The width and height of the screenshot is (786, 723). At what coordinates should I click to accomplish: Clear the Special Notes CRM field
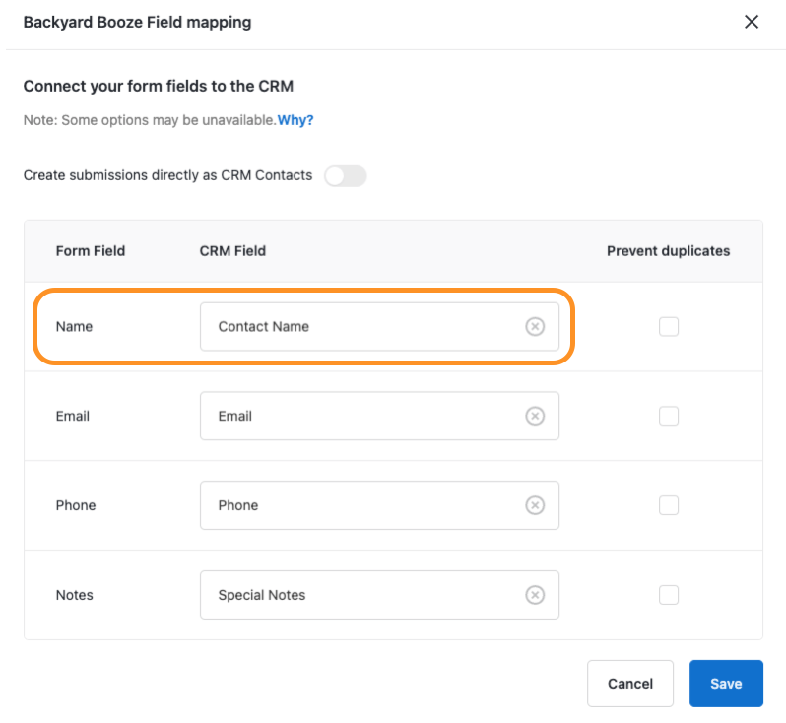(535, 595)
